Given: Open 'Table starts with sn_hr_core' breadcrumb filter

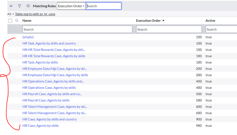Looking at the screenshot, I should [35, 14].
